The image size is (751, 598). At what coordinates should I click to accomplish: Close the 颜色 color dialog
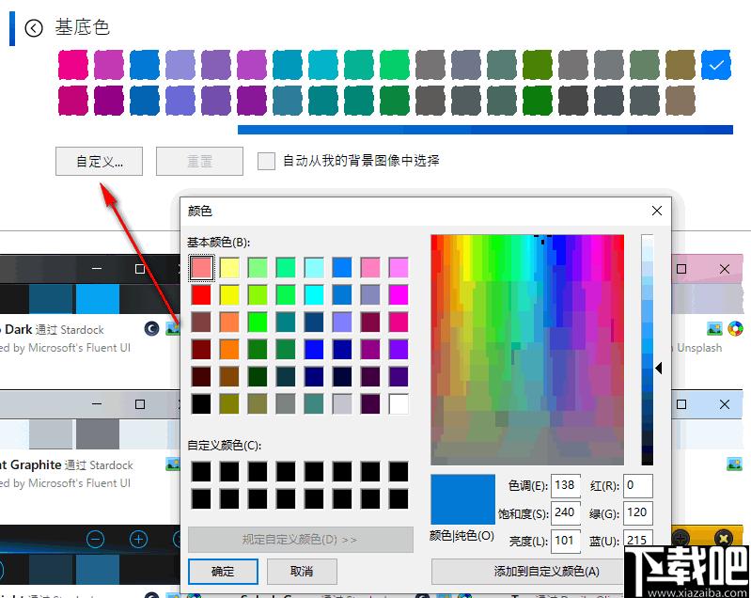657,212
